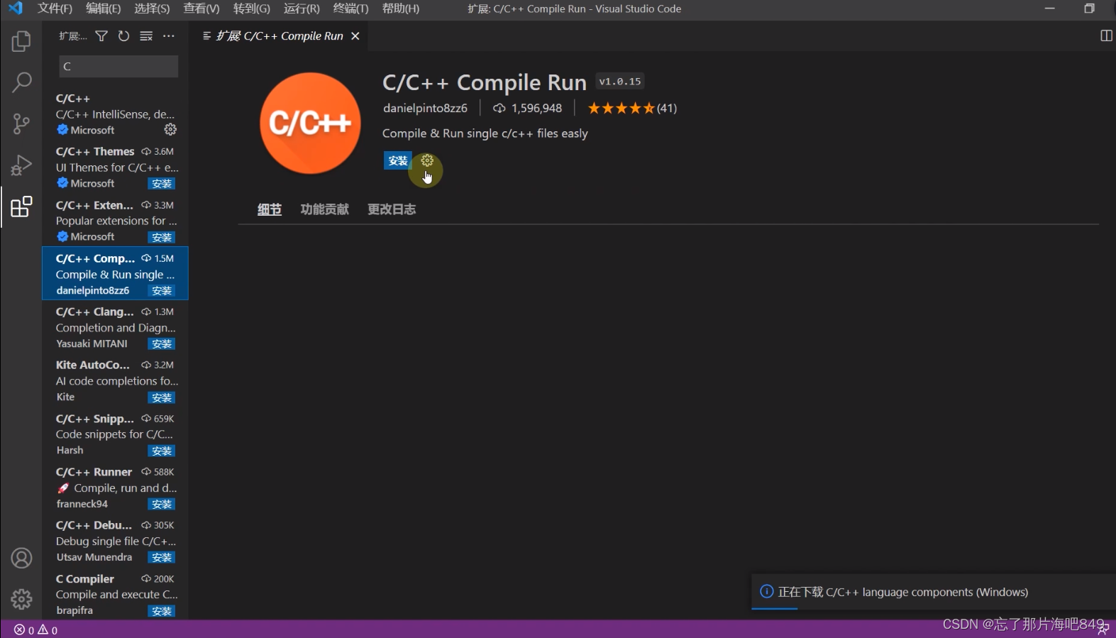The width and height of the screenshot is (1116, 638).
Task: Install C/C++ Debug extension by Utsav Munendra
Action: [162, 558]
